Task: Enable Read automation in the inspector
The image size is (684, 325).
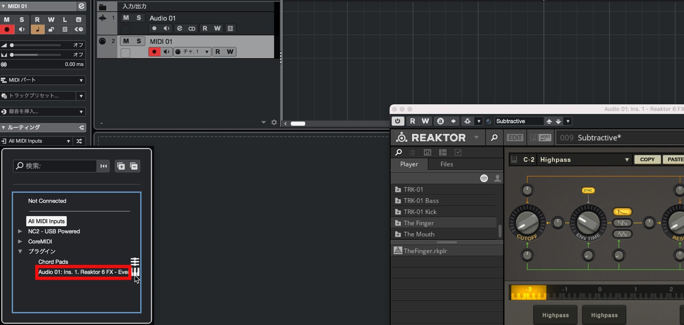Action: [x=37, y=19]
